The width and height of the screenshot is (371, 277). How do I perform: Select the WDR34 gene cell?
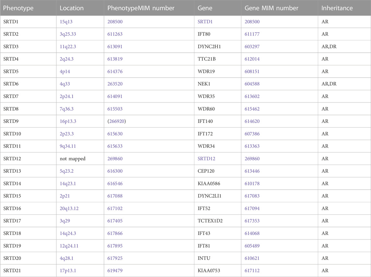point(218,146)
